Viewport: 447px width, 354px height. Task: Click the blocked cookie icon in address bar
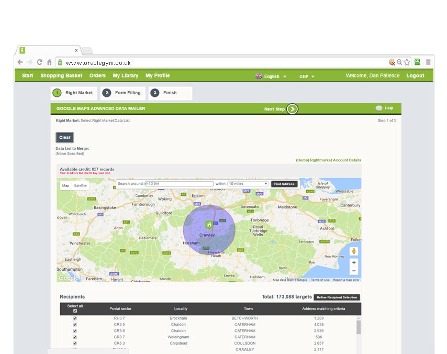[392, 62]
